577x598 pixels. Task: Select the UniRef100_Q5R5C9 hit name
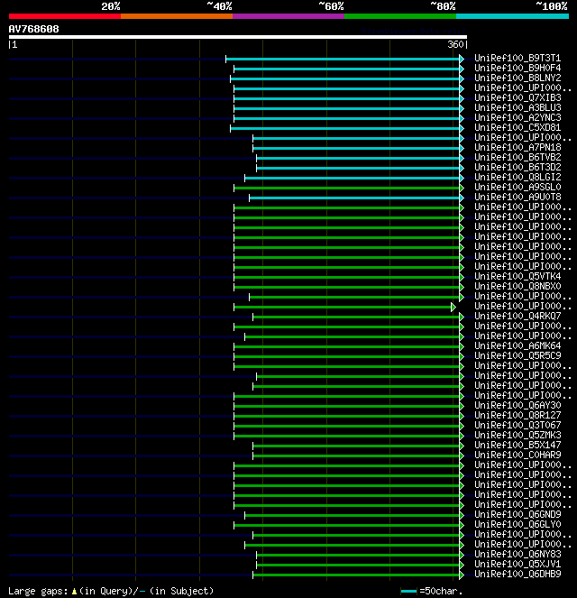click(x=517, y=355)
